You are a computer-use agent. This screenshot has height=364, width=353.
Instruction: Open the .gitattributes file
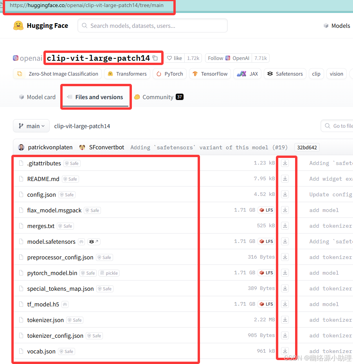44,163
